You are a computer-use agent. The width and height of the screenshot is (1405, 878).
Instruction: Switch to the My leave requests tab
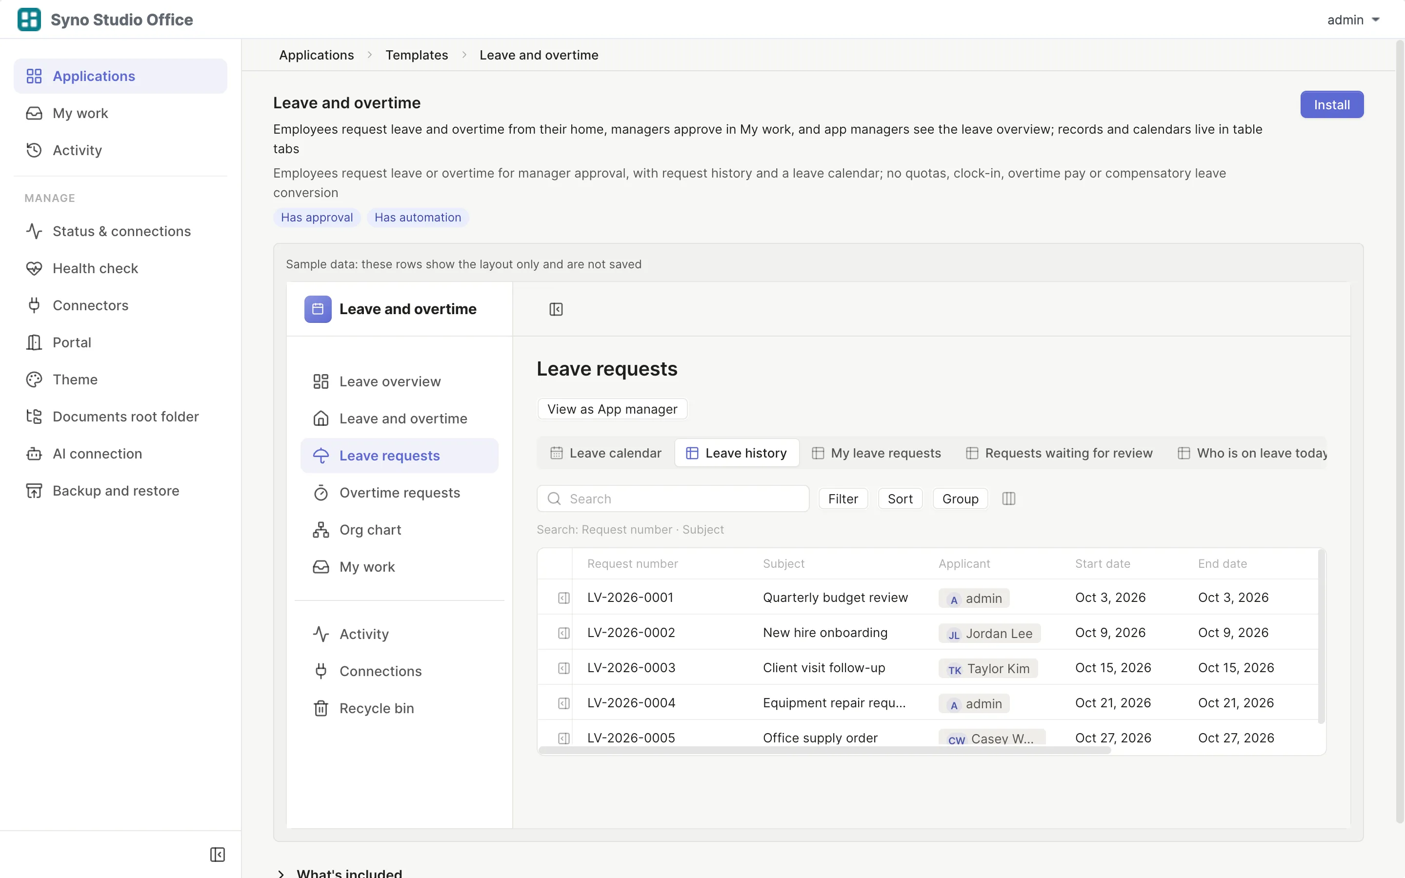tap(876, 453)
